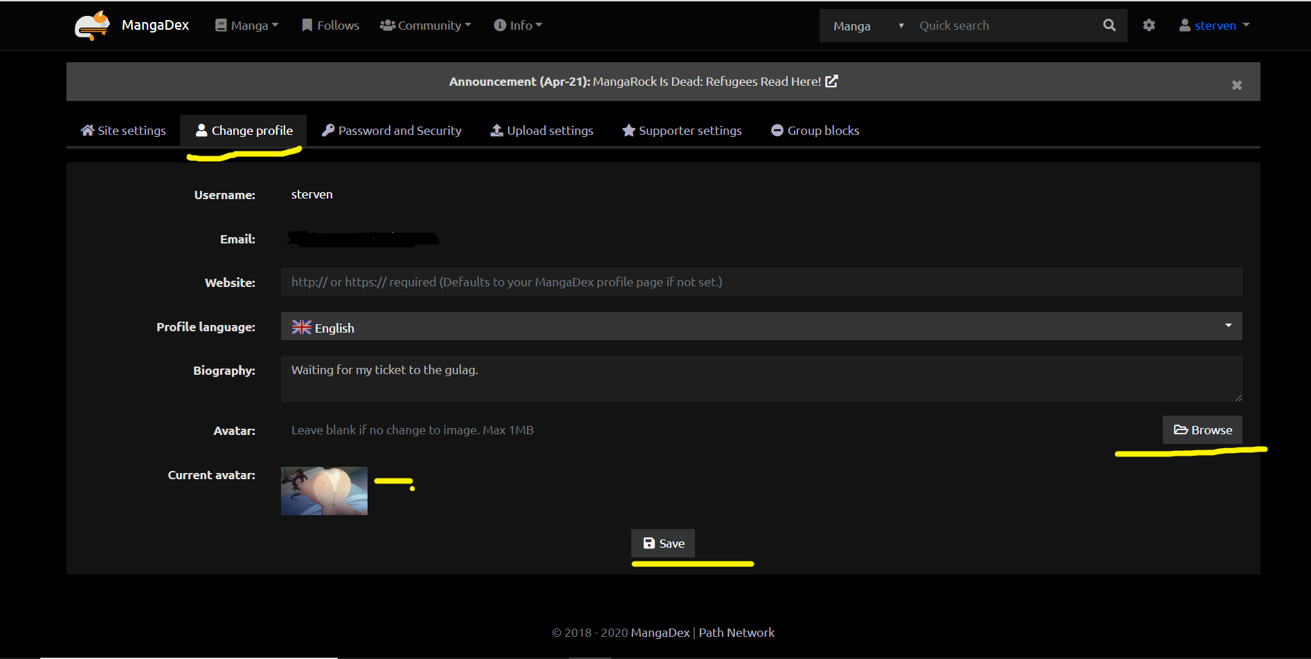
Task: Dismiss the announcement banner
Action: click(x=1236, y=85)
